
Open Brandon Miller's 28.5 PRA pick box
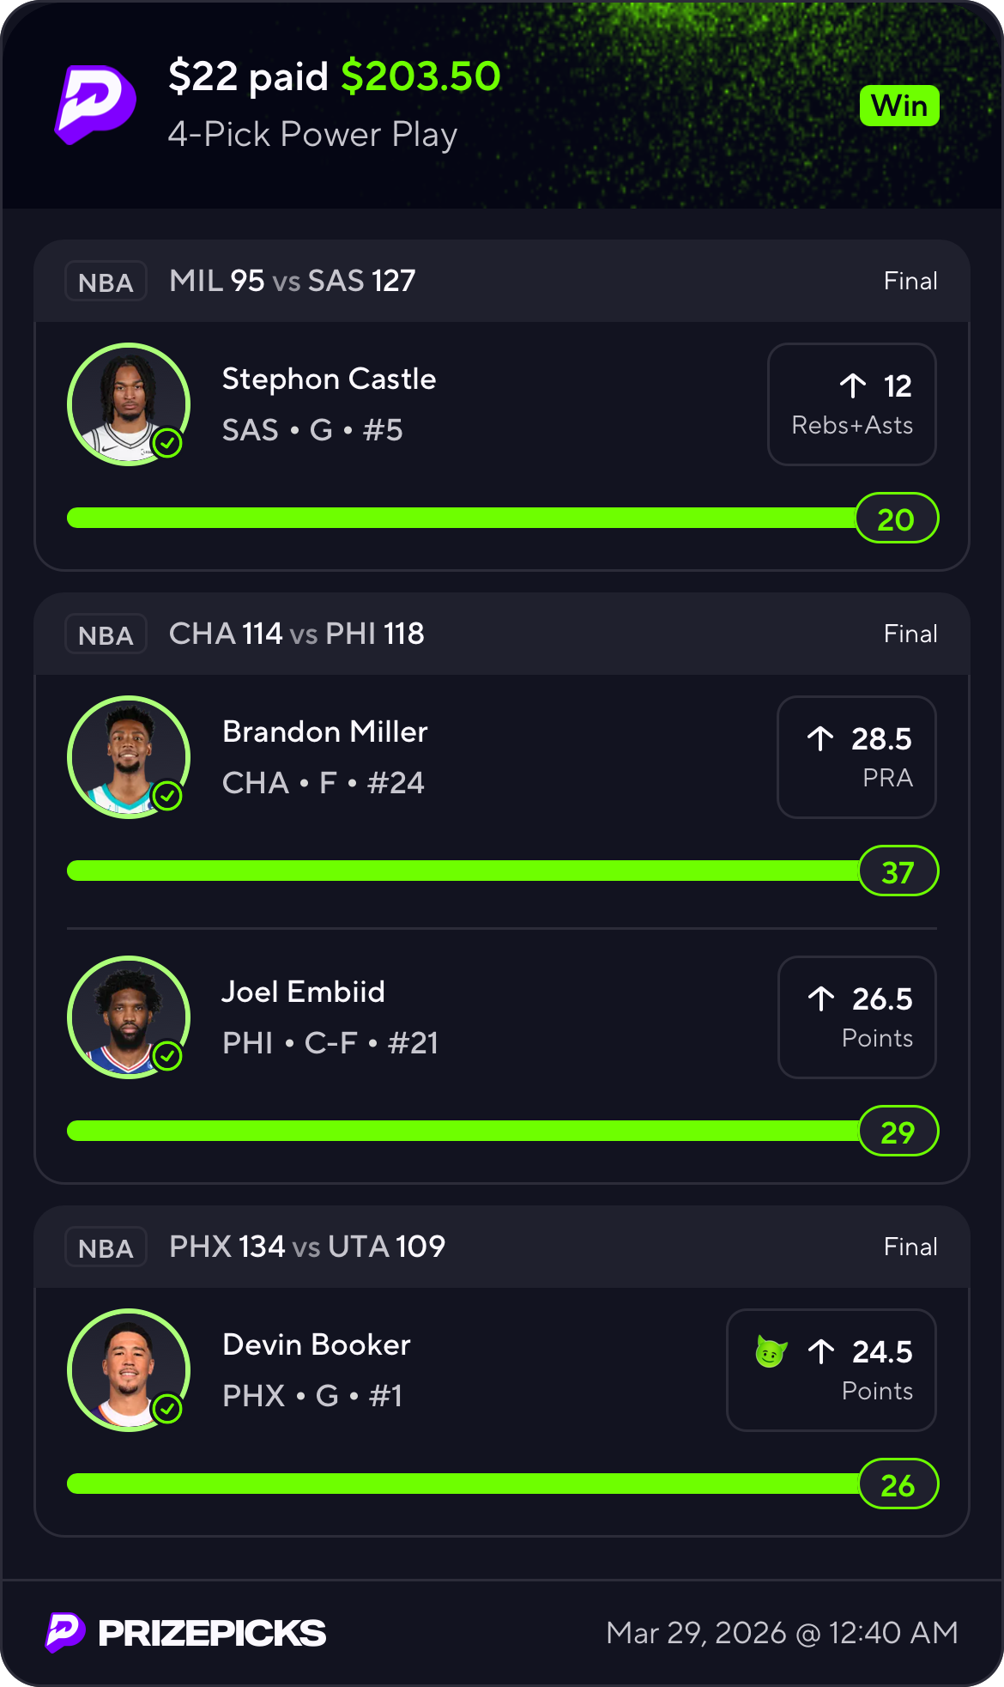tap(856, 757)
